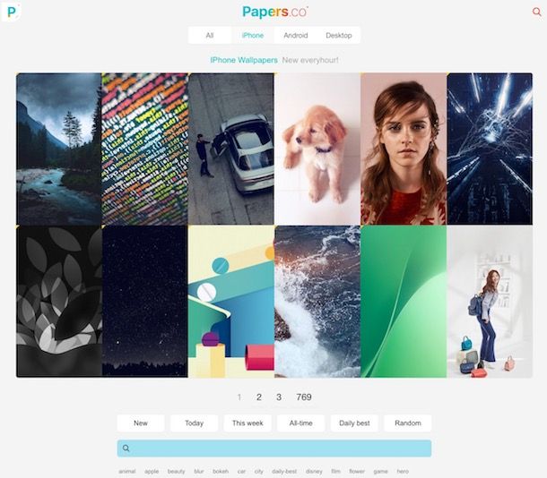Screen dimensions: 547x478
Task: Open the green curve wallpaper thumbnail
Action: tap(404, 302)
